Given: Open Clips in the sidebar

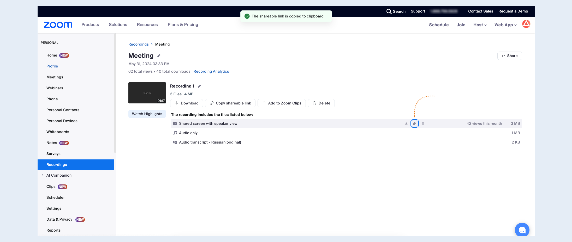Looking at the screenshot, I should click(x=51, y=187).
